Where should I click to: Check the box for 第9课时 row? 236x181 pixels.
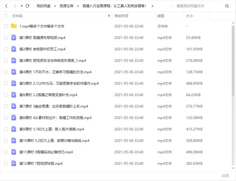[x=6, y=129]
